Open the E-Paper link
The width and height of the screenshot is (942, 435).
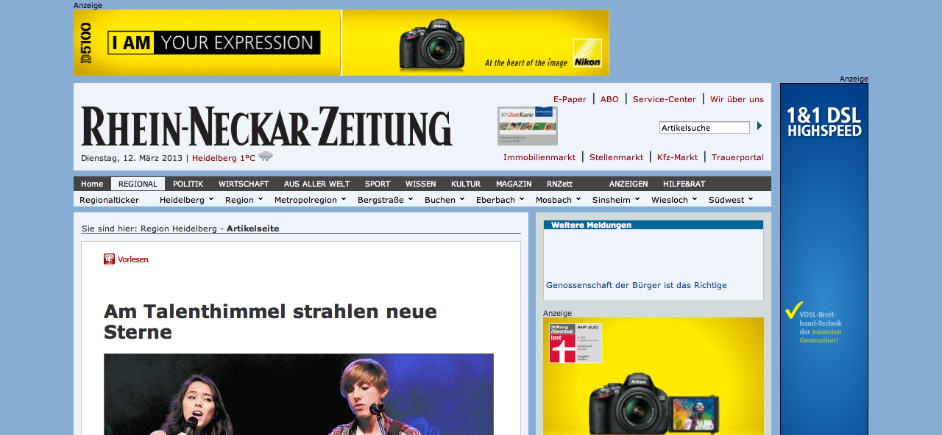pos(570,99)
